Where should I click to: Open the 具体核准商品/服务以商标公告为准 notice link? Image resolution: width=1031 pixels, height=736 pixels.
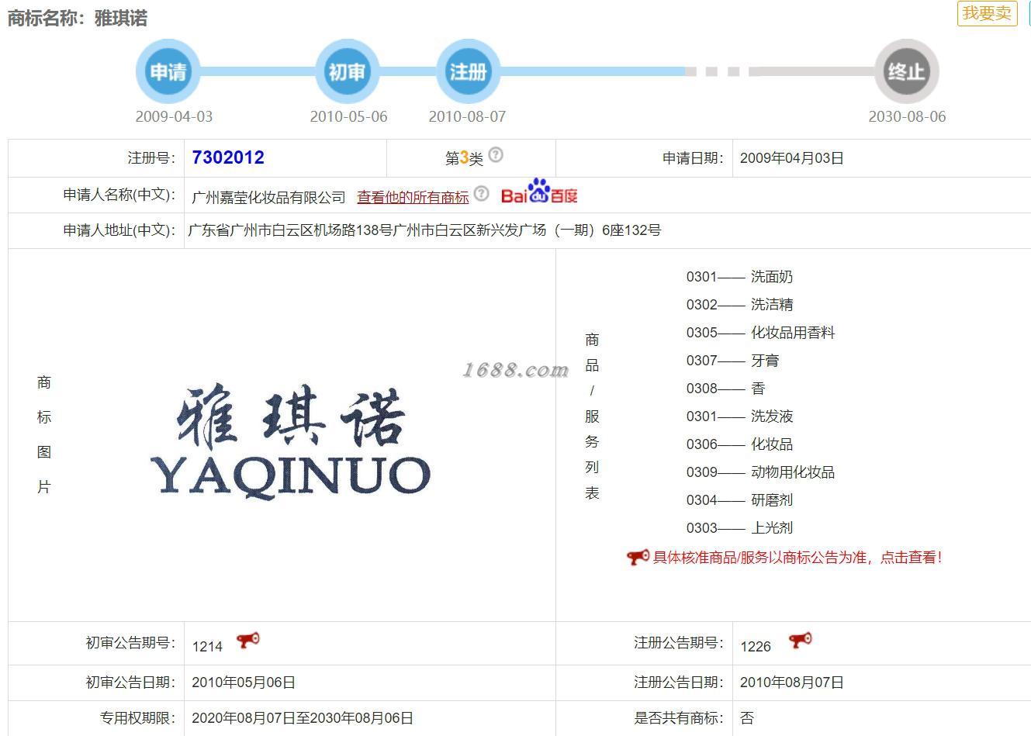797,557
